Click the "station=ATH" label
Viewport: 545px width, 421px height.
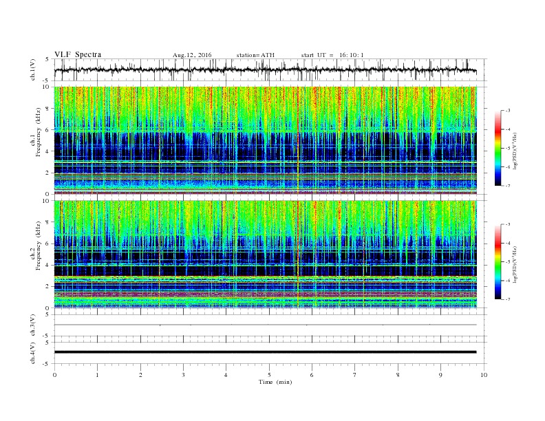pos(255,55)
